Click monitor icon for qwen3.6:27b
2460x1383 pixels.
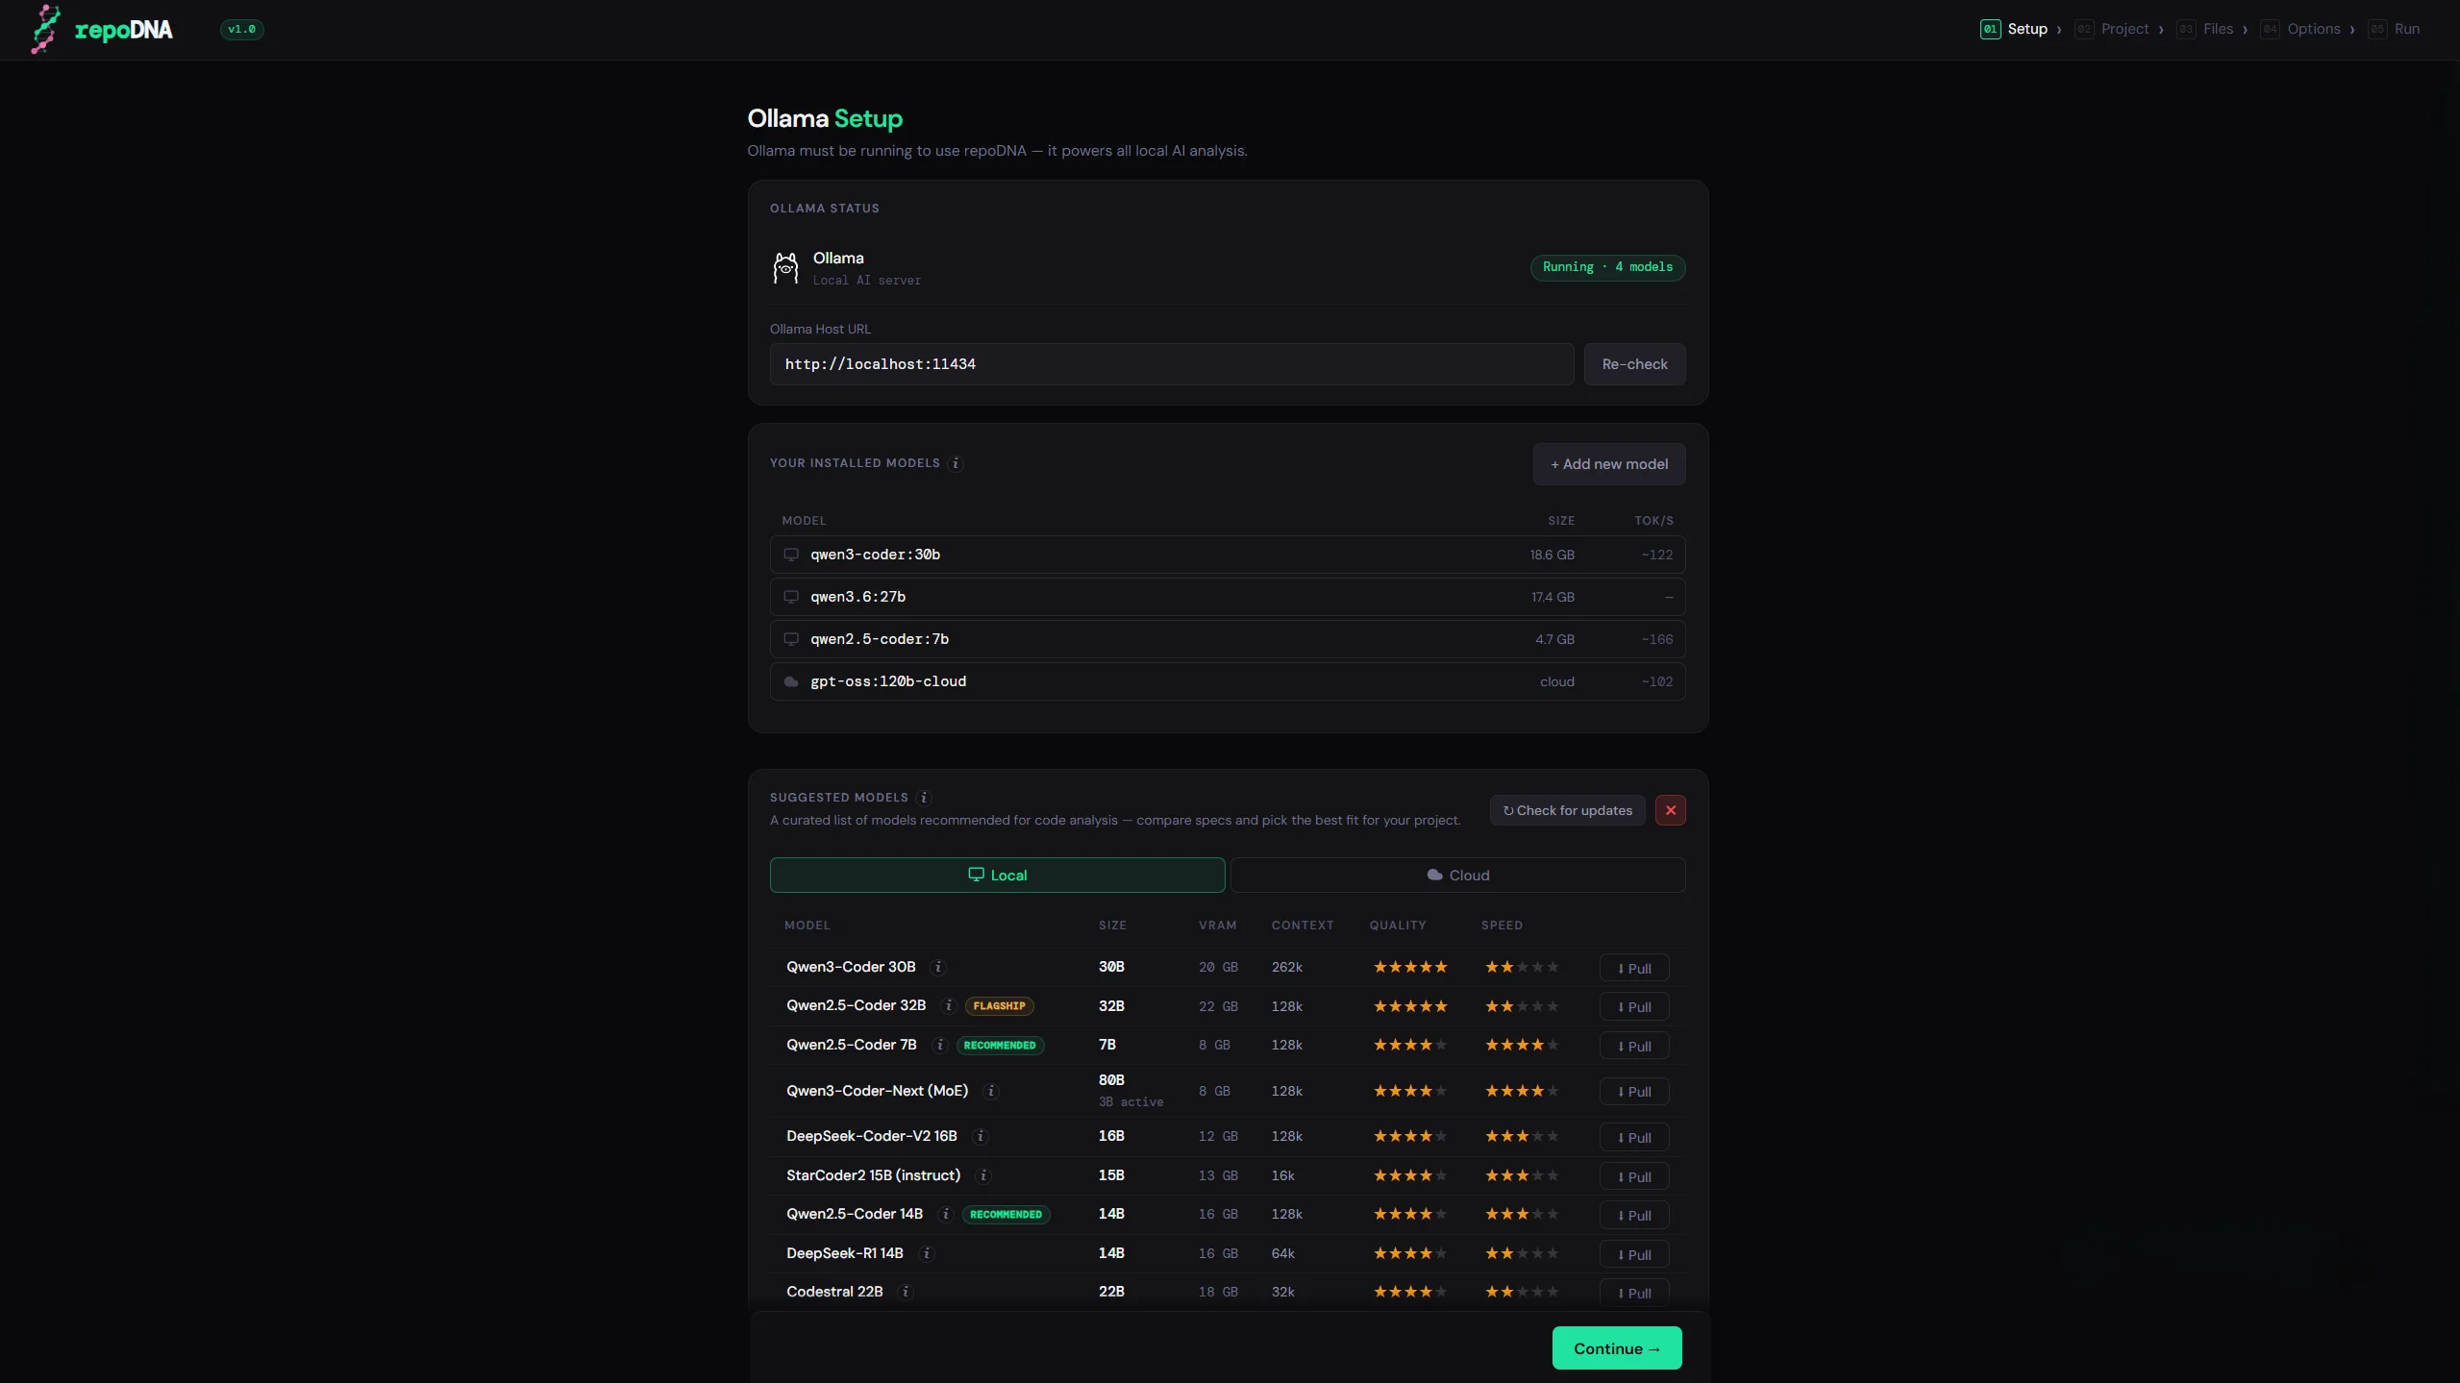click(791, 597)
